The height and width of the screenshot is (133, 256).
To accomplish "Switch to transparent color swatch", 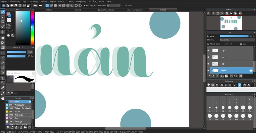I will coord(9,20).
